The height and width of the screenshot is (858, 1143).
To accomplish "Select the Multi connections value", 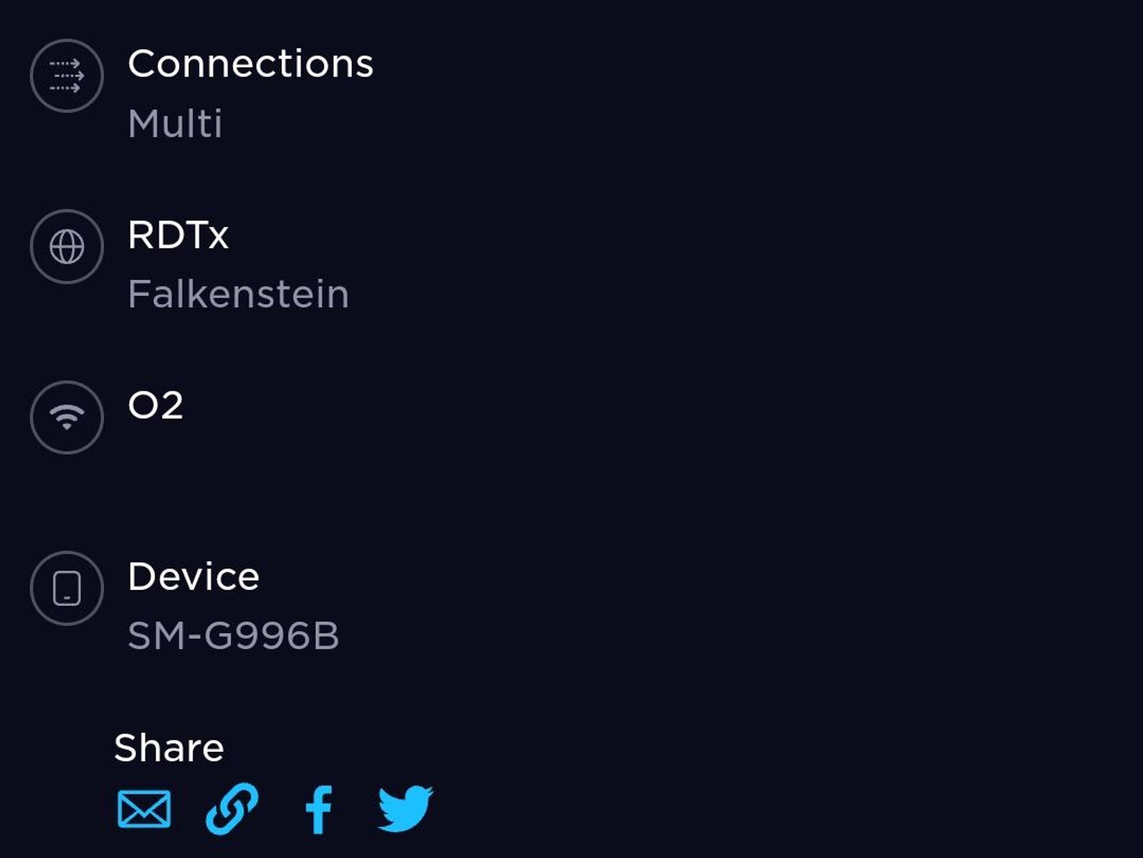I will coord(175,123).
